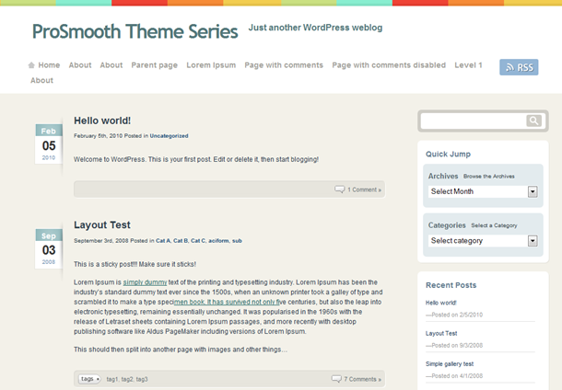Click the comment bubble beside 7 Comments
This screenshot has height=390, width=562.
pyautogui.click(x=336, y=379)
